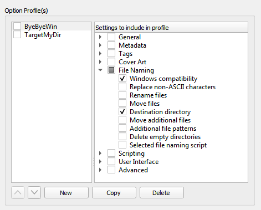Select the Move files label

(145, 104)
